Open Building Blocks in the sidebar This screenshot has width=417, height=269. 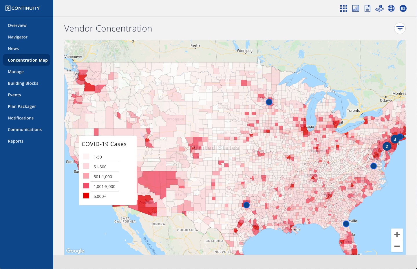click(23, 83)
